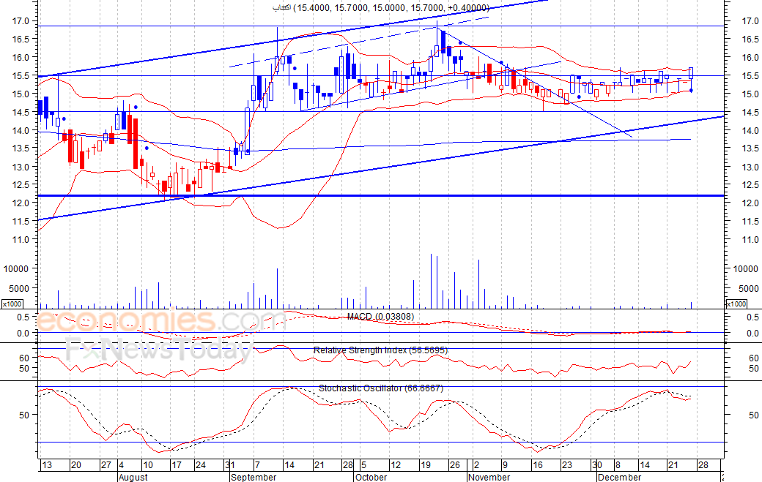The image size is (762, 482).
Task: Click the 30 date label before December
Action: [597, 465]
